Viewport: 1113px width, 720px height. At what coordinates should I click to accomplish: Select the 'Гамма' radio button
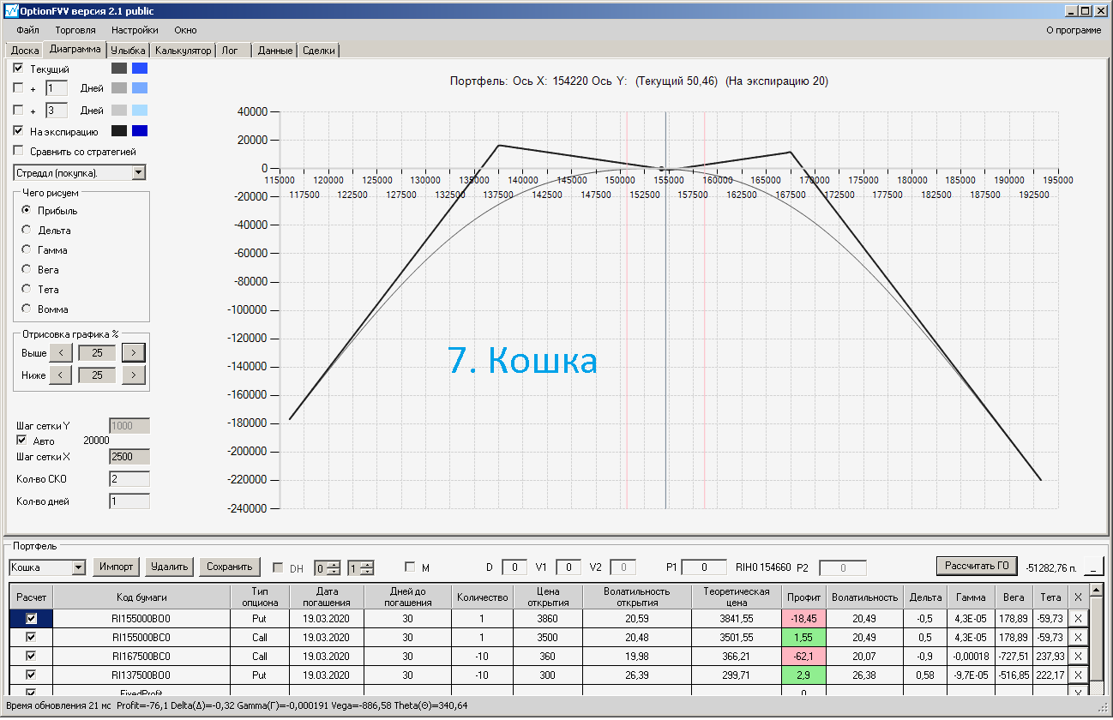[x=27, y=250]
